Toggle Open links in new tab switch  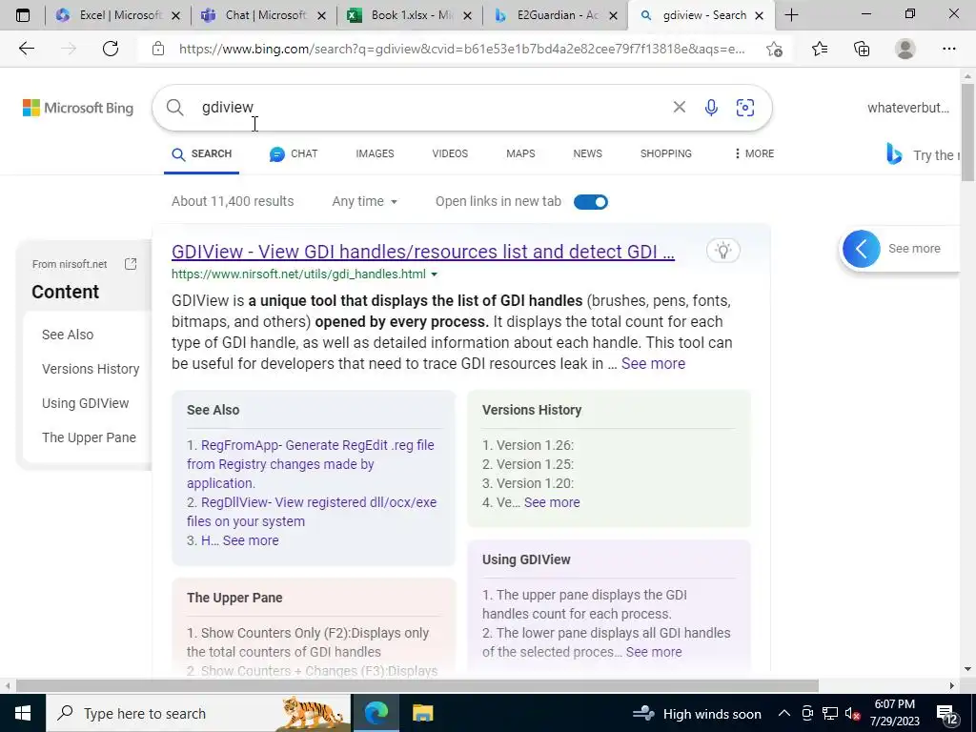(591, 202)
